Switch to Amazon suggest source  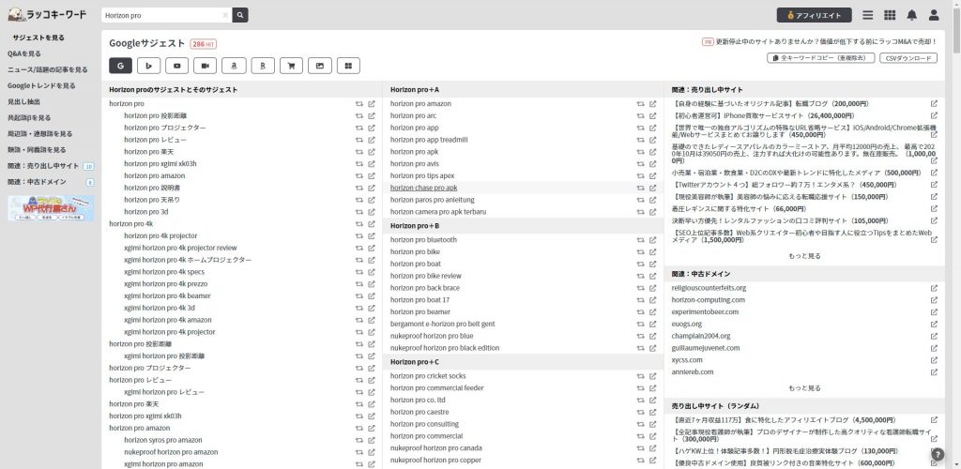point(234,66)
